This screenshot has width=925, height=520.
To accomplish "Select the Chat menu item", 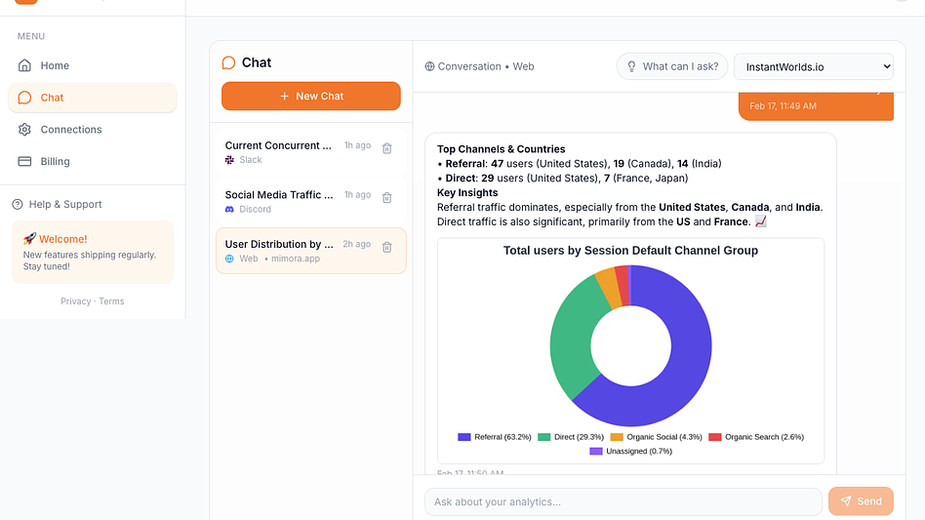I will (93, 98).
